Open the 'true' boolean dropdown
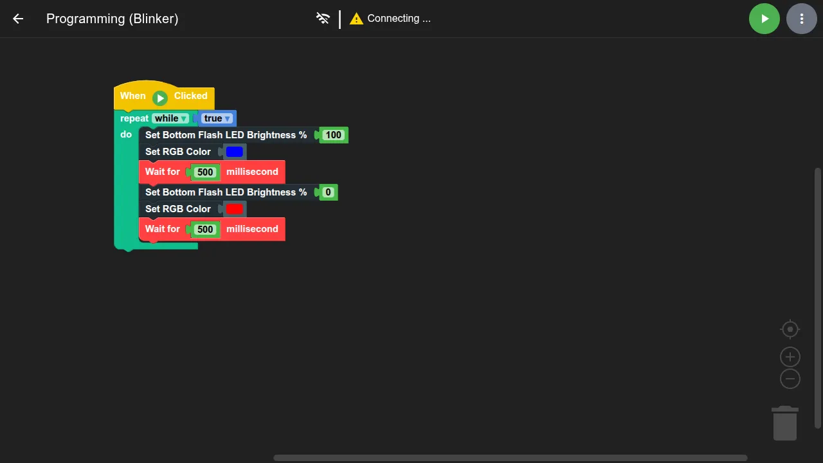This screenshot has width=823, height=463. (x=217, y=118)
